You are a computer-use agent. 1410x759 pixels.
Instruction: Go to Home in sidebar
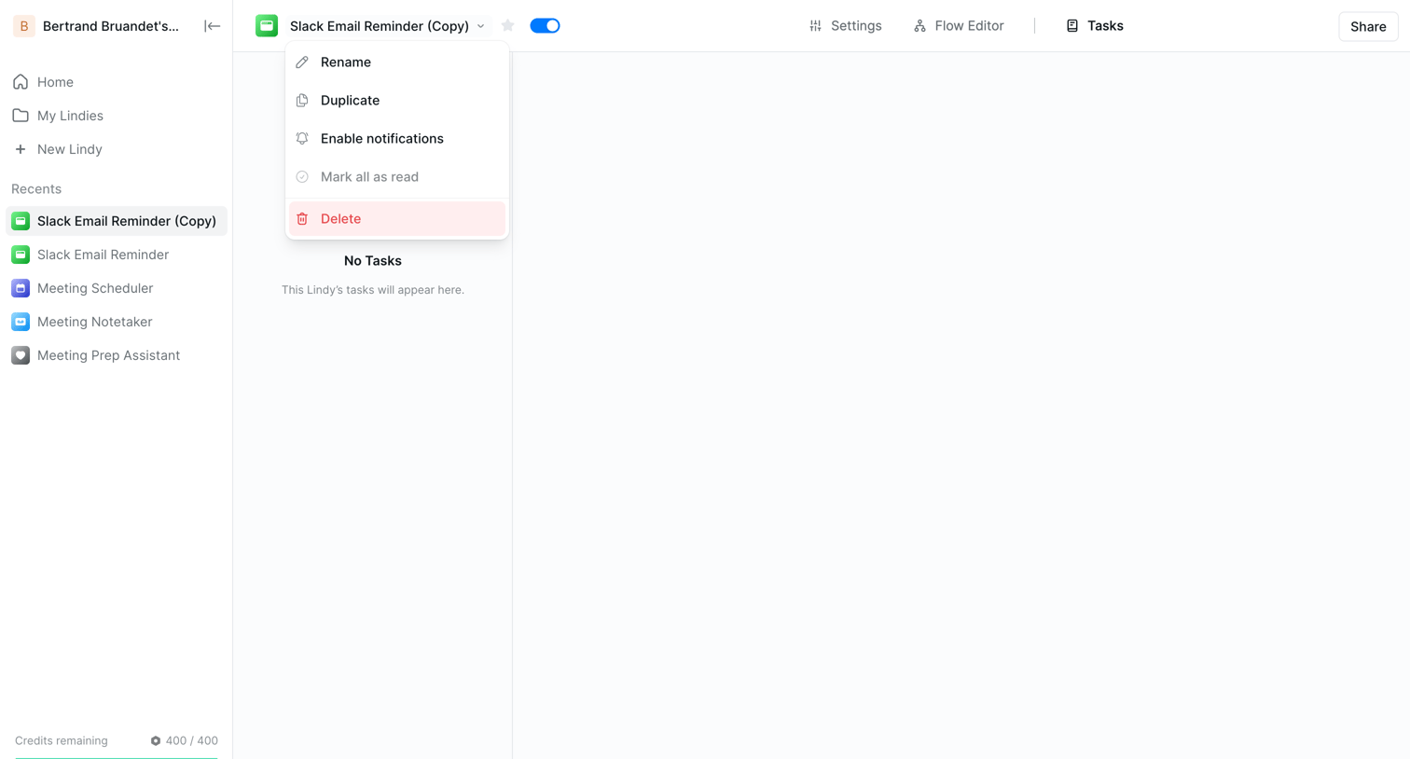click(x=117, y=82)
